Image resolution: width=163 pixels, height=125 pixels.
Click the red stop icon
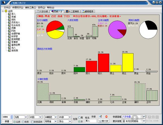(x=106, y=117)
